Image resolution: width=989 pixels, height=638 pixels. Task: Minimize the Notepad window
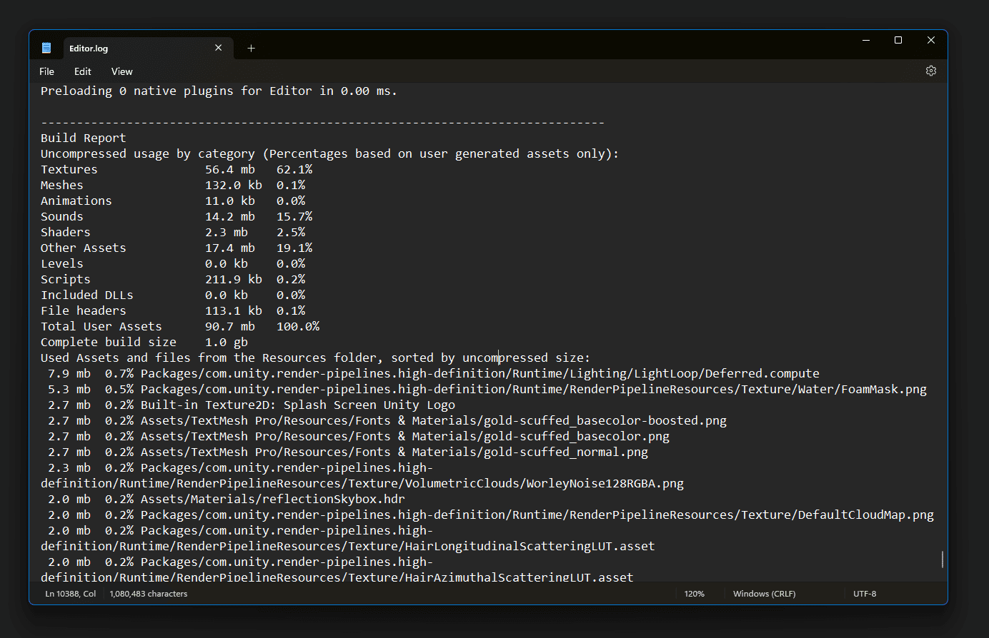tap(866, 41)
